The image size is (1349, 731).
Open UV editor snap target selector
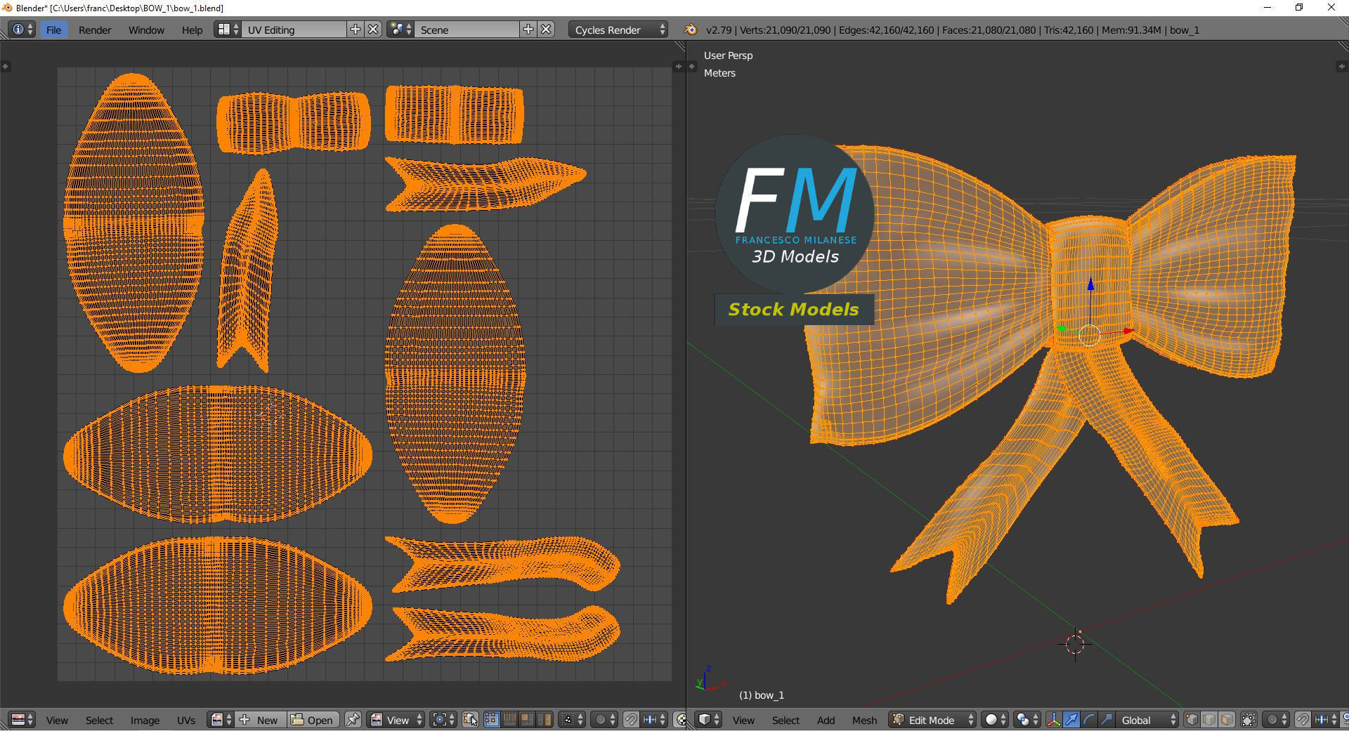654,720
